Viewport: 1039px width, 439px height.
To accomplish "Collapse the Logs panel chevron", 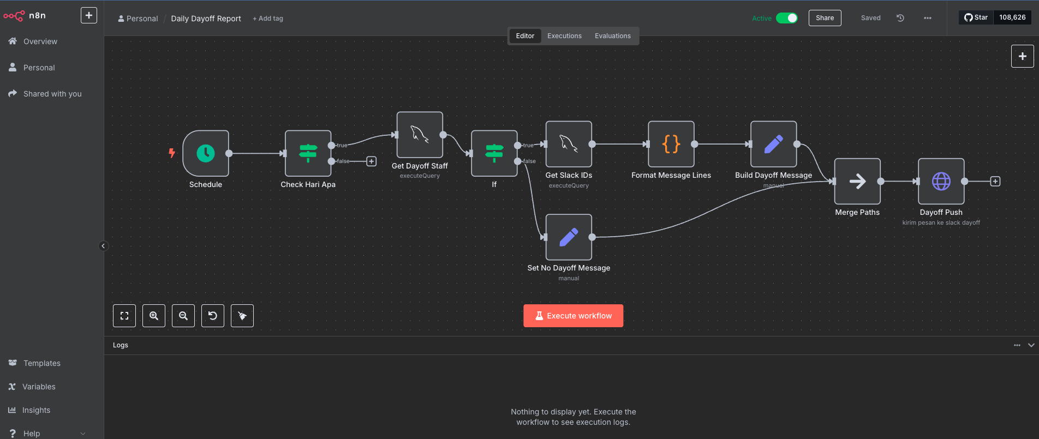I will tap(1031, 345).
